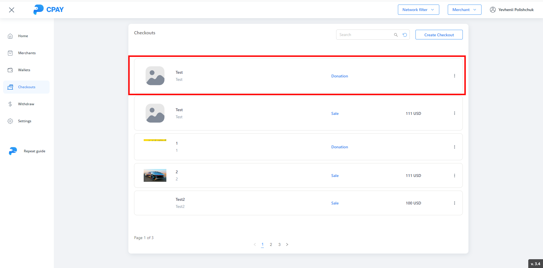Open three-dot menu for the car checkout
The width and height of the screenshot is (543, 268).
[454, 176]
